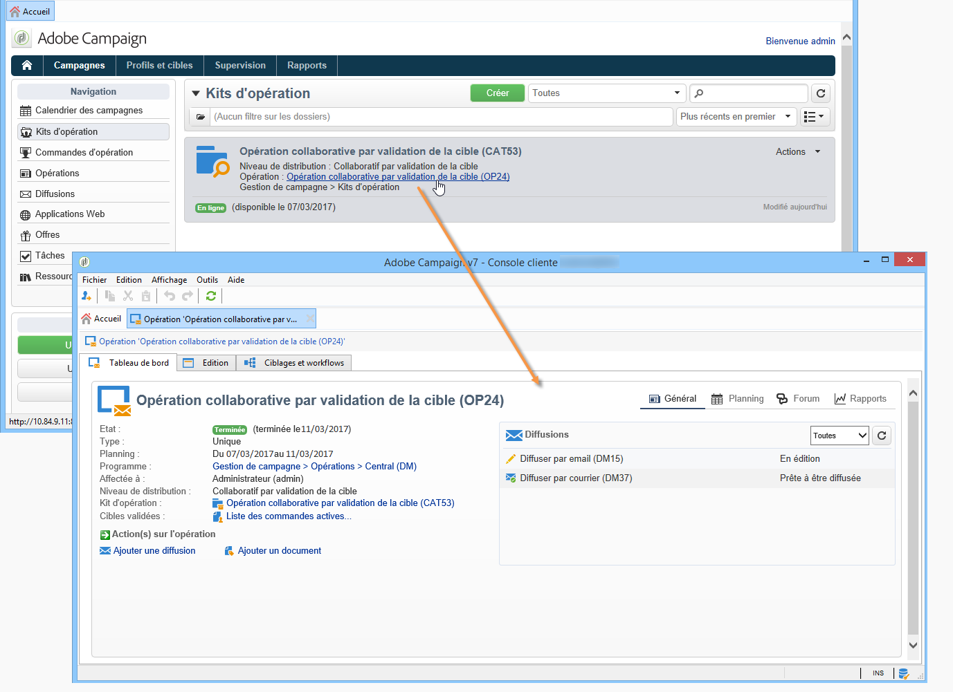
Task: Close the Opération tab in the console
Action: (x=309, y=319)
